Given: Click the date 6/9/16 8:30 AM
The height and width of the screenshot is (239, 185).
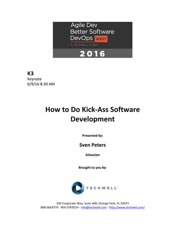Looking at the screenshot, I should click(41, 84).
